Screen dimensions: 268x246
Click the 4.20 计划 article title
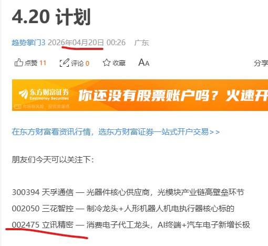[51, 17]
